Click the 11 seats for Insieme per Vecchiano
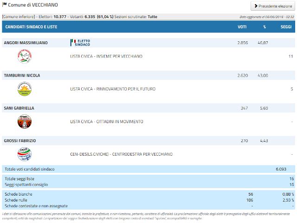297x223 pixels. click(x=291, y=56)
